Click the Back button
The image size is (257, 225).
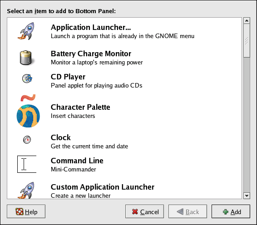click(x=188, y=211)
